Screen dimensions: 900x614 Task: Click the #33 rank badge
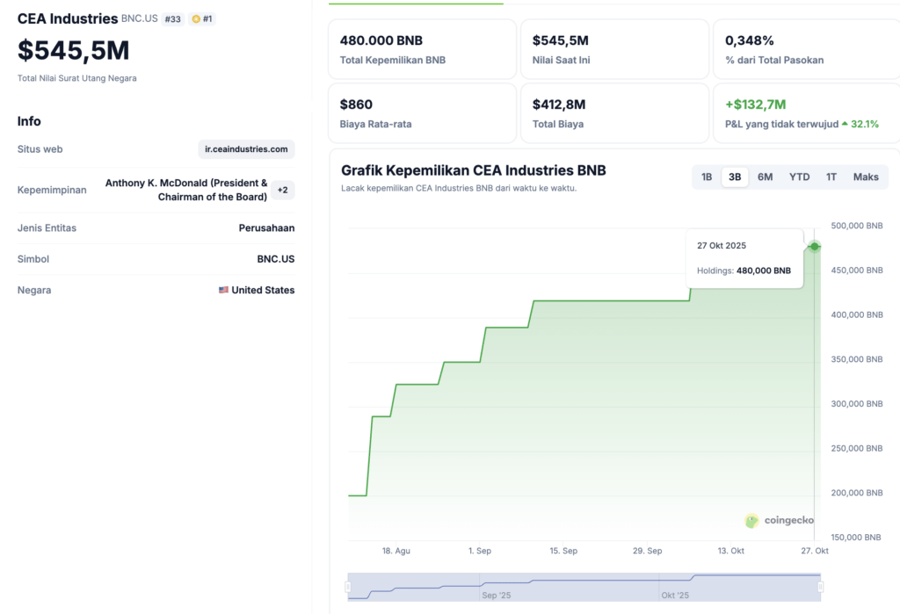[173, 18]
